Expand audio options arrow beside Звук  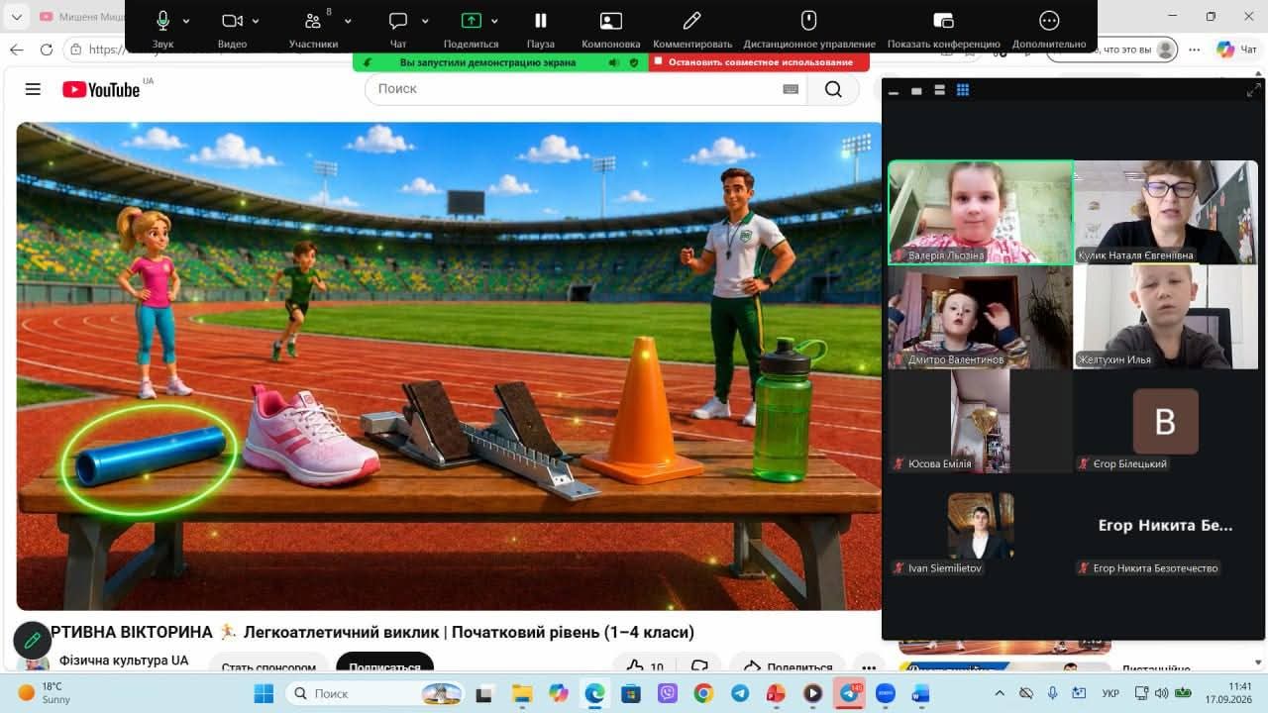[x=186, y=21]
